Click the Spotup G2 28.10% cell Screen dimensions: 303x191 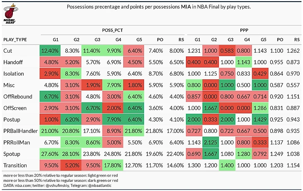(71, 154)
